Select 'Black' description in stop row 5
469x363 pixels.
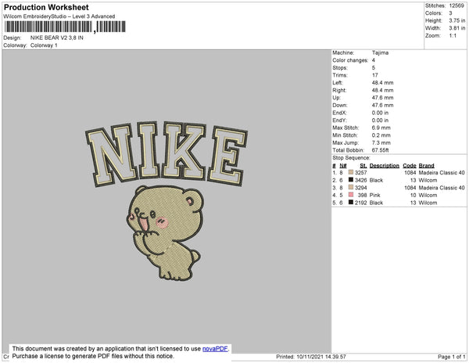coord(376,203)
